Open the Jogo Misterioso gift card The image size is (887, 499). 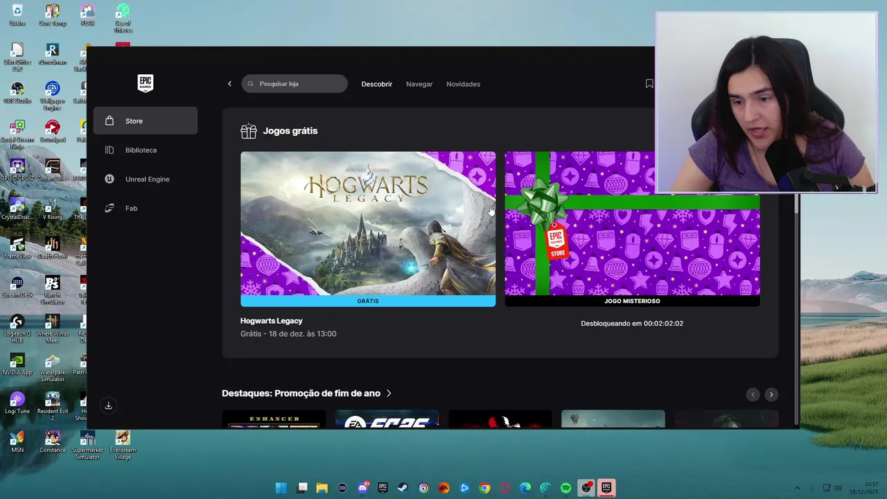click(x=632, y=229)
